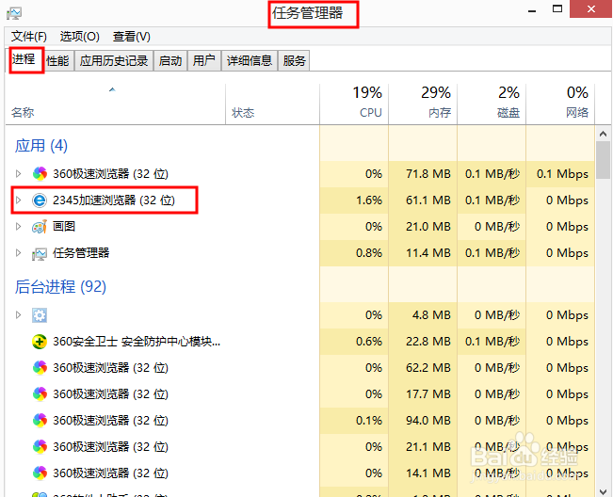Open the 文件(F) menu
The width and height of the screenshot is (613, 497).
29,37
